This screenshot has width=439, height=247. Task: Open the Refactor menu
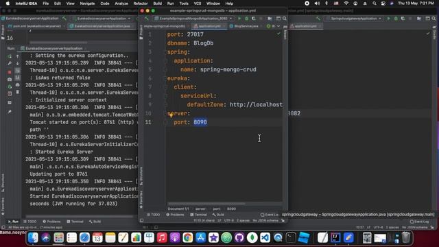click(141, 3)
